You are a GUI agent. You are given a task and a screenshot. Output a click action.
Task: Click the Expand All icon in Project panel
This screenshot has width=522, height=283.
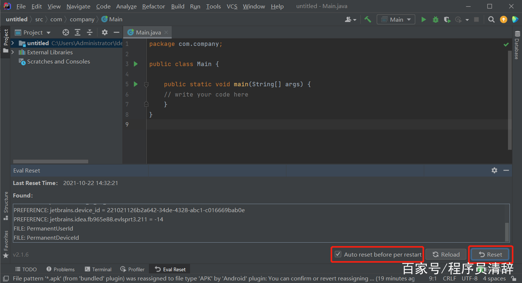(78, 32)
